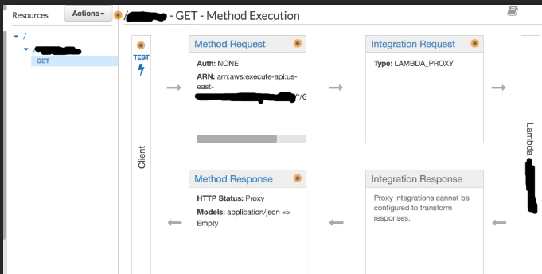This screenshot has width=542, height=274.
Task: Select the GET method in resource tree
Action: point(43,61)
